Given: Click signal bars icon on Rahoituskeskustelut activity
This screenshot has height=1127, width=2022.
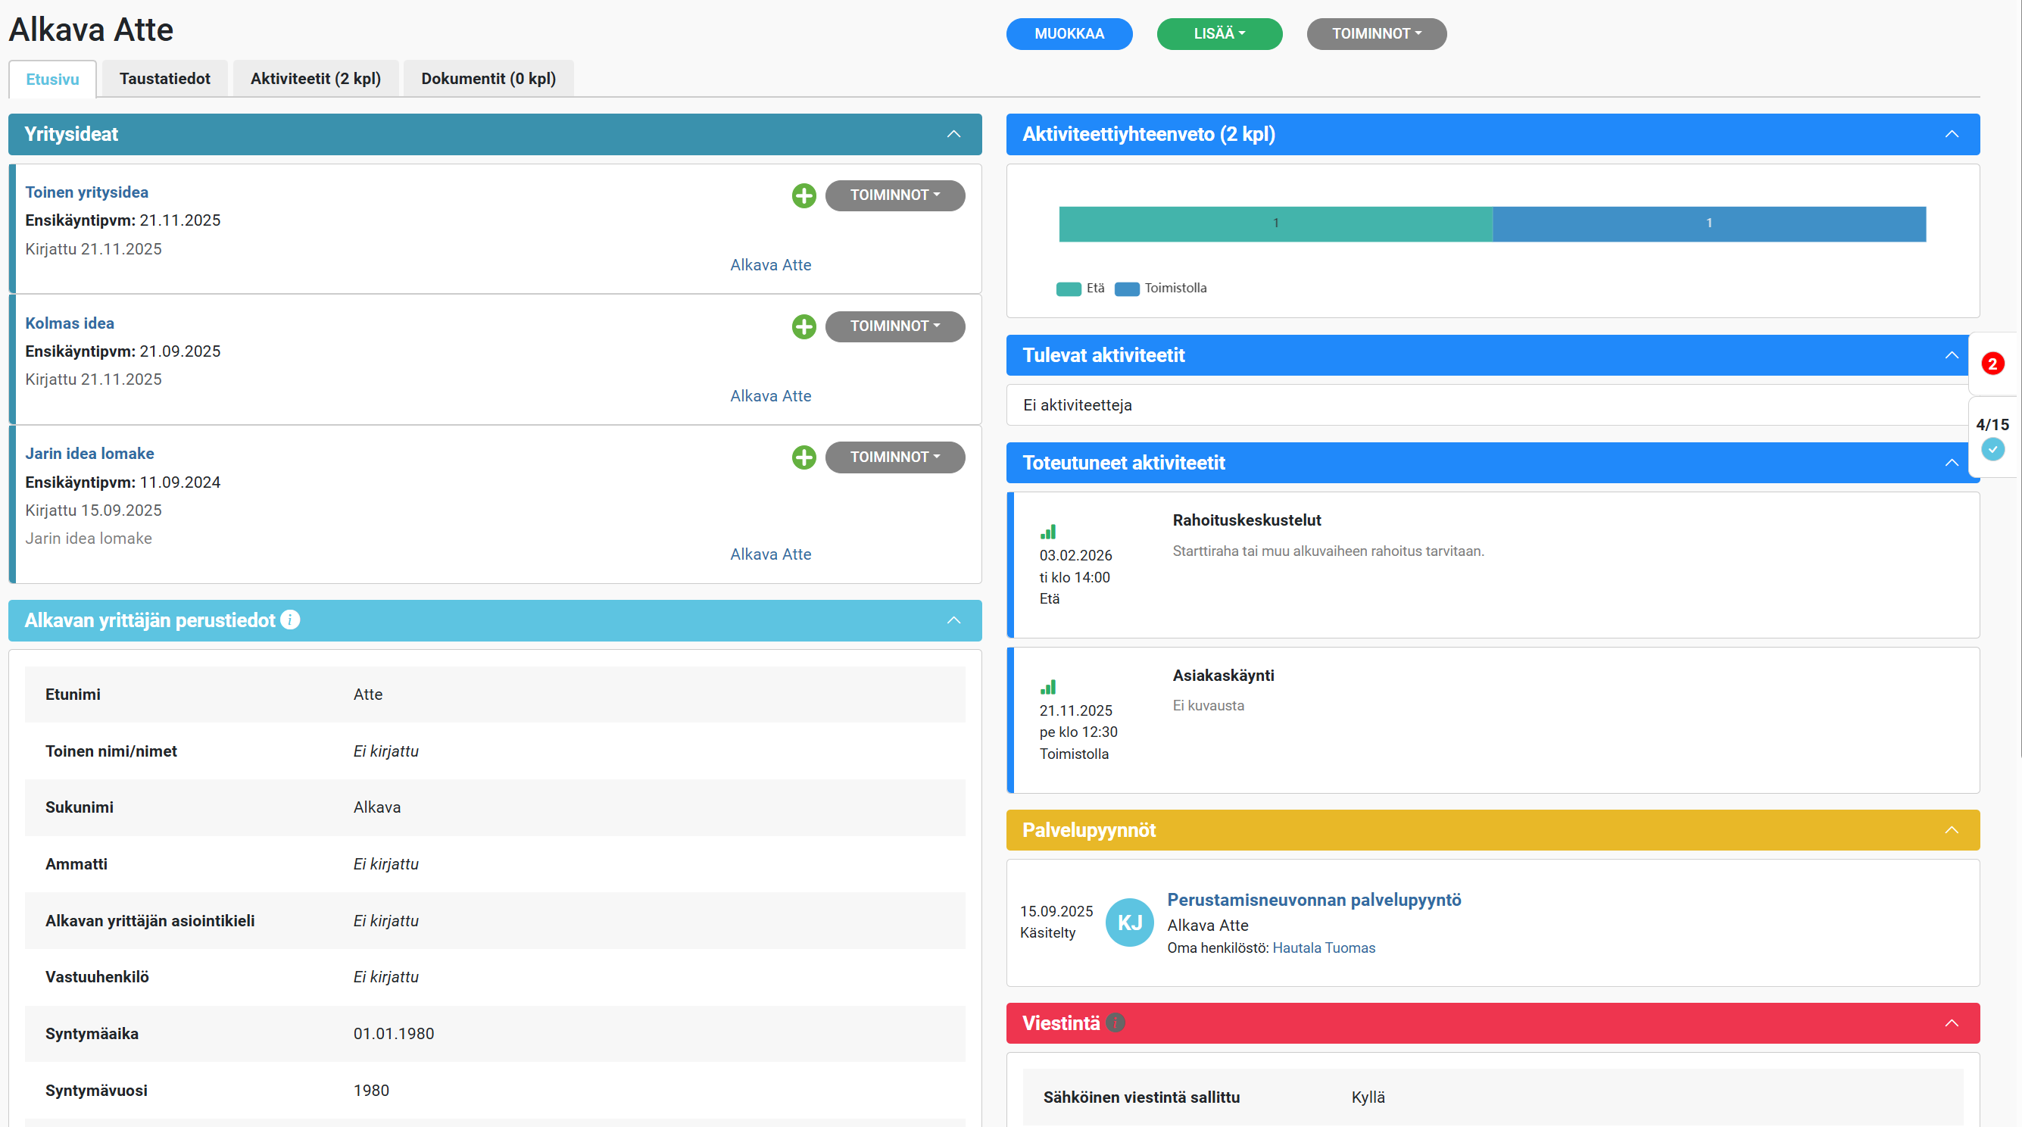Looking at the screenshot, I should pos(1048,532).
